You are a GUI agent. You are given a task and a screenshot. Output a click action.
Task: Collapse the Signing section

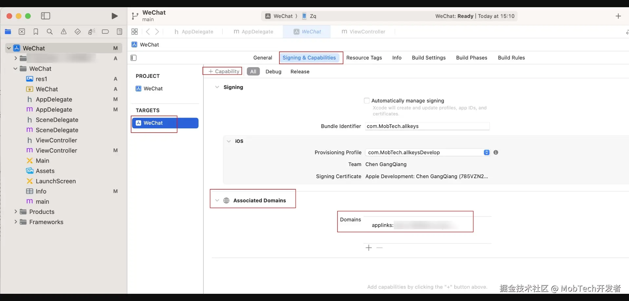217,87
